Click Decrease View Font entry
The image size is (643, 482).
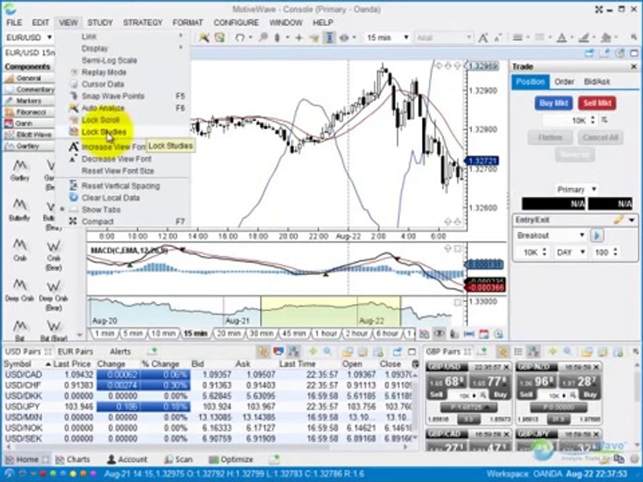tap(117, 159)
